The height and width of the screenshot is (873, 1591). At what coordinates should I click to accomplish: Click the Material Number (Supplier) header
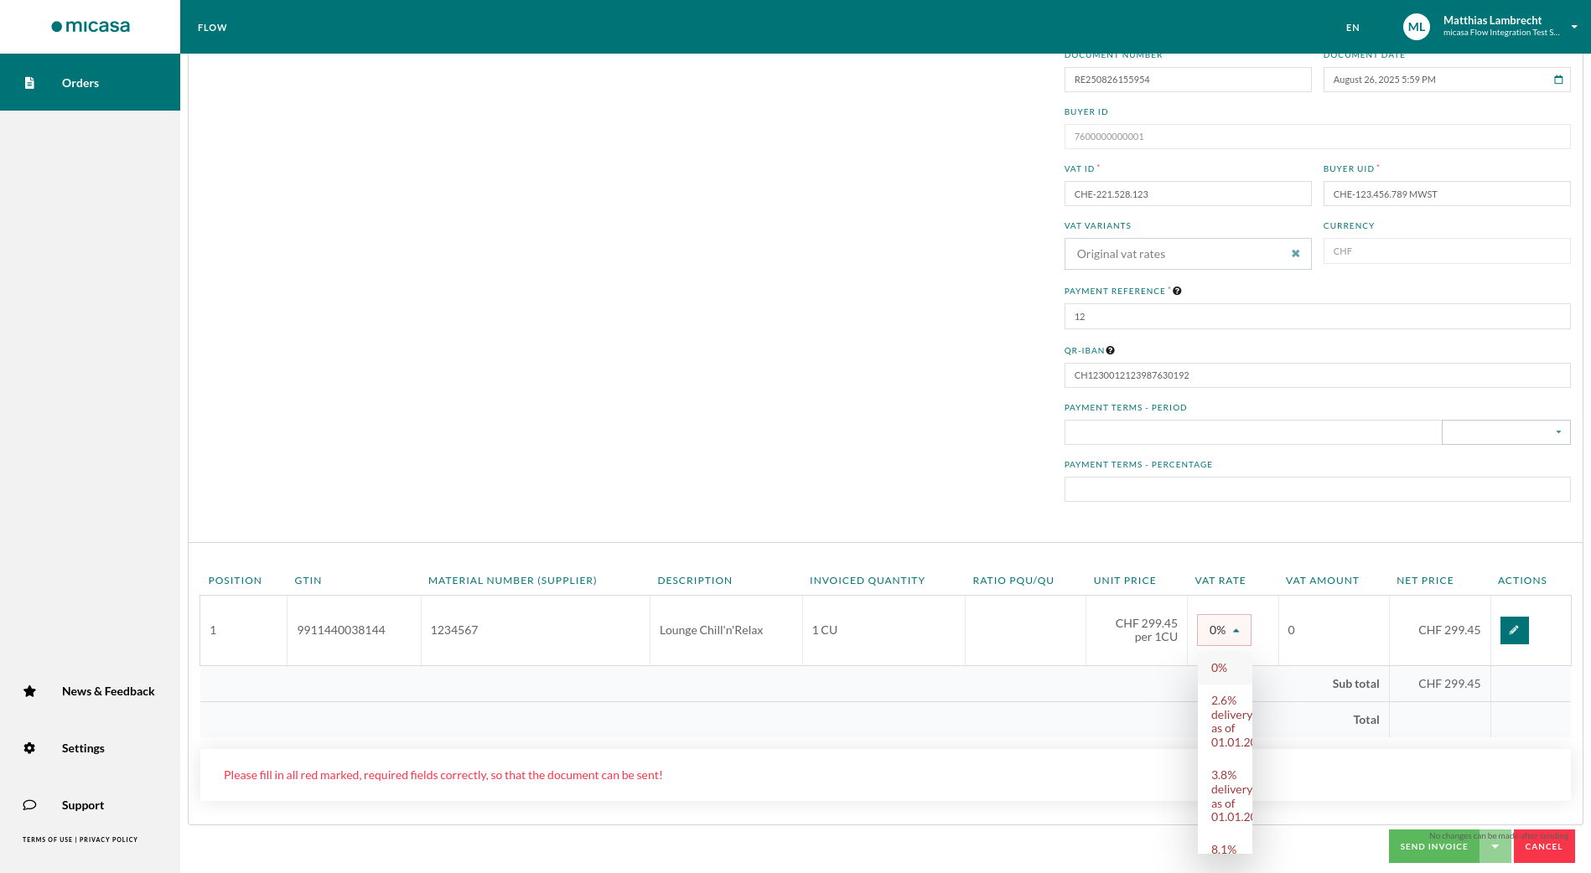pyautogui.click(x=512, y=581)
